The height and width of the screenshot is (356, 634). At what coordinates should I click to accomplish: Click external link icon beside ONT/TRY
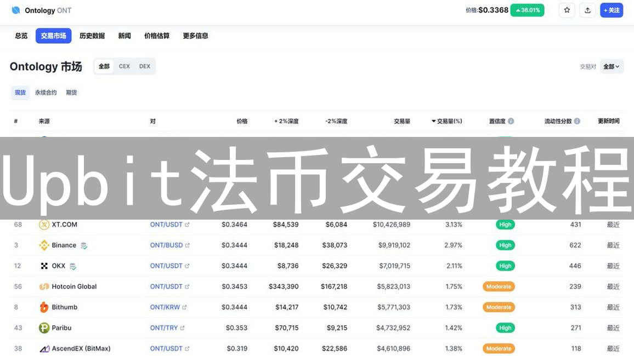(182, 328)
